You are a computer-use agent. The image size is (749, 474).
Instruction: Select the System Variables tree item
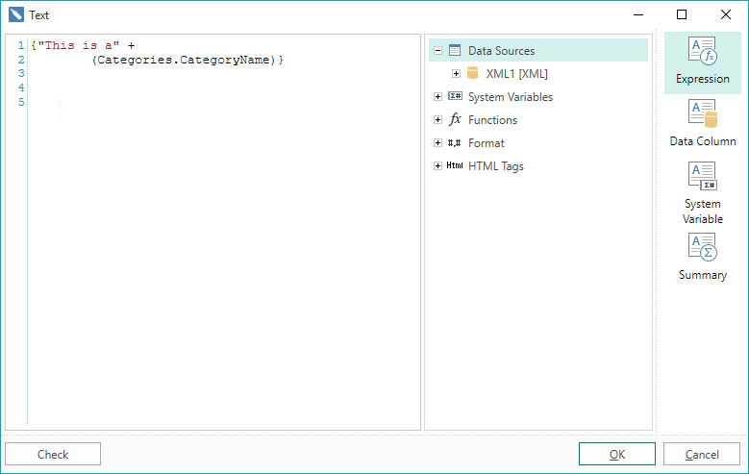510,97
